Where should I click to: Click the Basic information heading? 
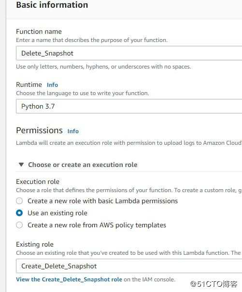[52, 5]
